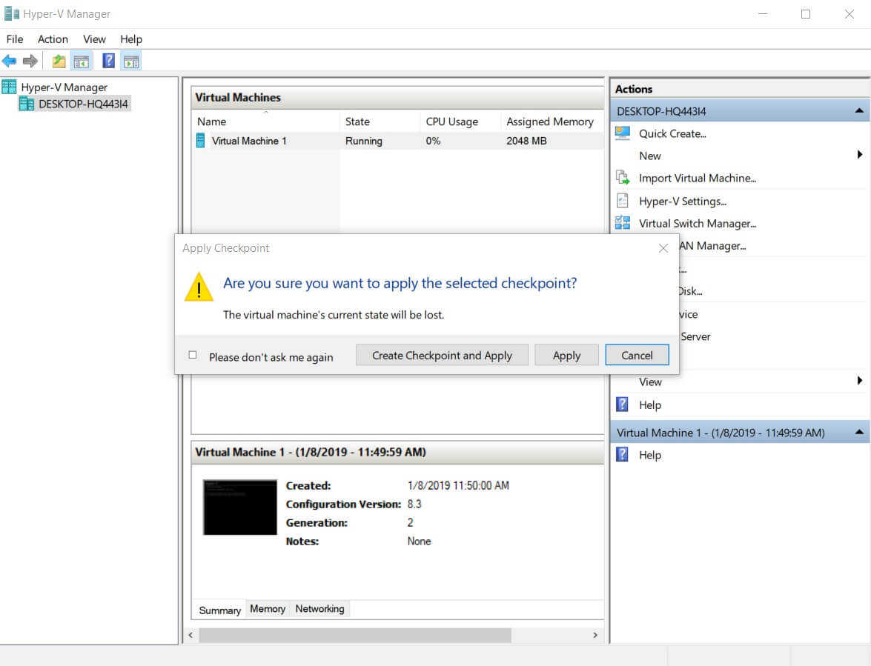871x666 pixels.
Task: Cancel the Apply Checkpoint dialog
Action: click(x=637, y=356)
